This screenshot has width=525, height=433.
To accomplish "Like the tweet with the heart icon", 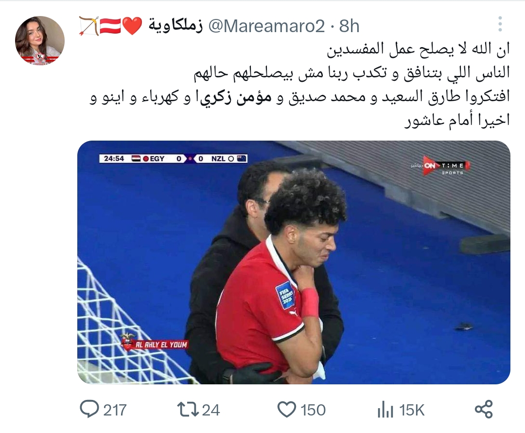I will [x=287, y=410].
